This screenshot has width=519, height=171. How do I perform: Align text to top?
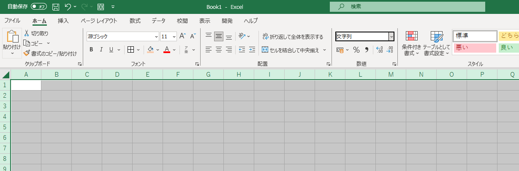(209, 36)
